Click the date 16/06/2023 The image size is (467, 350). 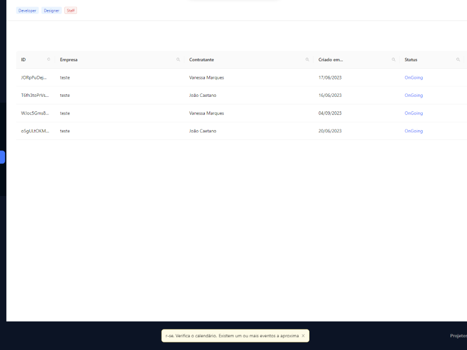pyautogui.click(x=330, y=96)
